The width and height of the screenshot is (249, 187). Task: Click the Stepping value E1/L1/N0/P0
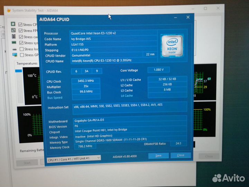pos(114,50)
